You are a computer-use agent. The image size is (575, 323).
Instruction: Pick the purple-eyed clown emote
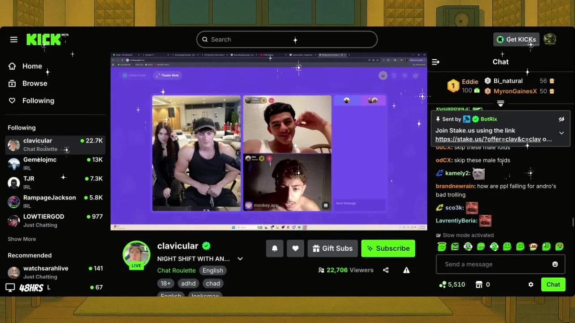click(468, 246)
